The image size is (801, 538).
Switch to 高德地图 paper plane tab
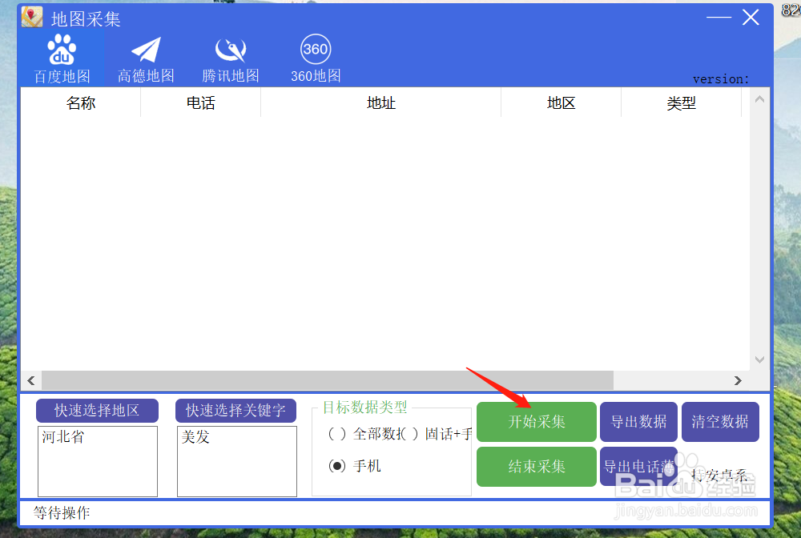pyautogui.click(x=146, y=60)
